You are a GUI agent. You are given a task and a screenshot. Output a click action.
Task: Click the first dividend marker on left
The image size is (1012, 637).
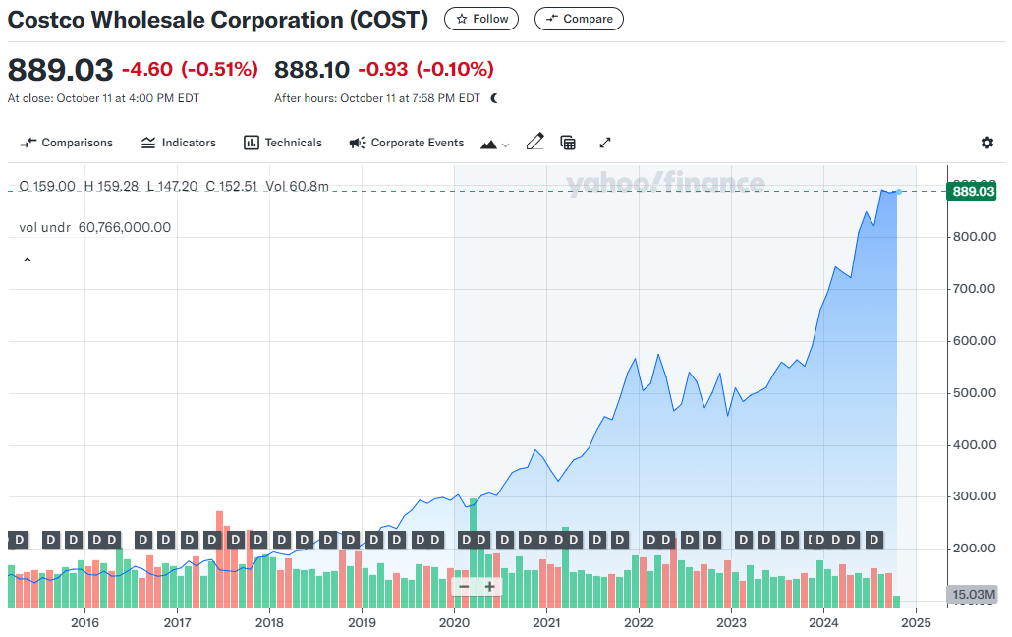pos(19,539)
